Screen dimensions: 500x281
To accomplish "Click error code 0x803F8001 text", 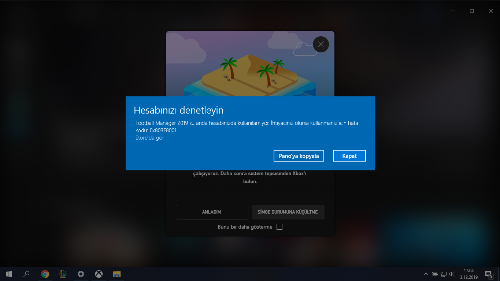I will [163, 130].
